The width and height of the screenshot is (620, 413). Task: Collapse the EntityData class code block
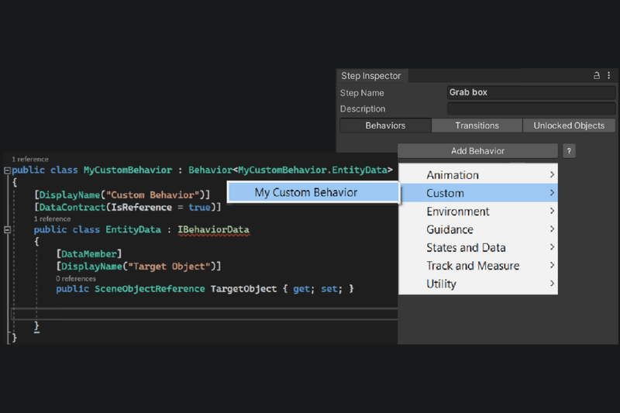click(7, 230)
